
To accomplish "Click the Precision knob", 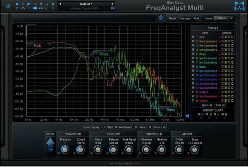I will 65,150.
